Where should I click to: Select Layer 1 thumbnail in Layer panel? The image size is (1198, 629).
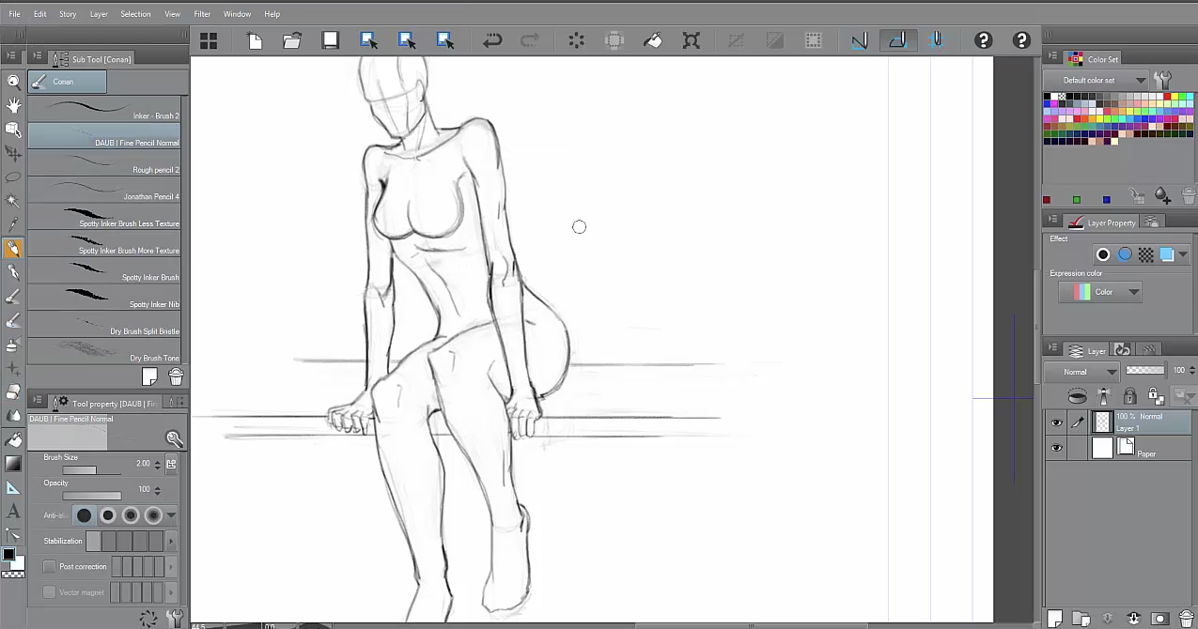(1103, 422)
